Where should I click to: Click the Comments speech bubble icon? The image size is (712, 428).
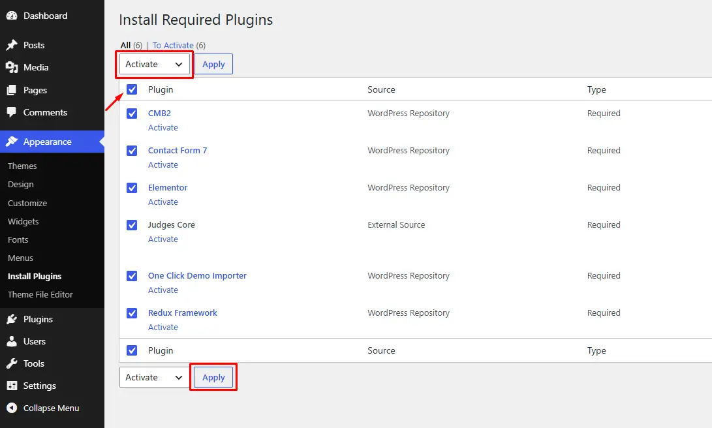click(x=12, y=113)
